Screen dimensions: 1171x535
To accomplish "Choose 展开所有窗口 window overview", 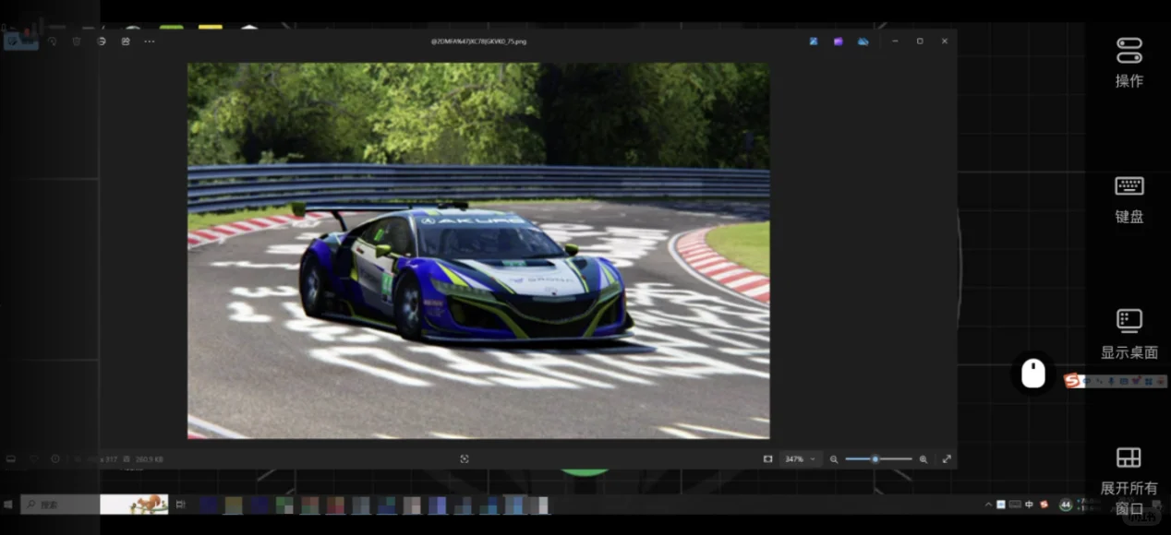I will [x=1129, y=481].
